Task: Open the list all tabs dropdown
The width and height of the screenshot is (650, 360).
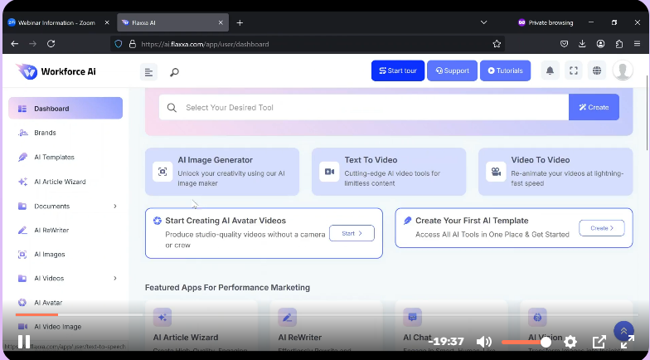Action: [483, 22]
